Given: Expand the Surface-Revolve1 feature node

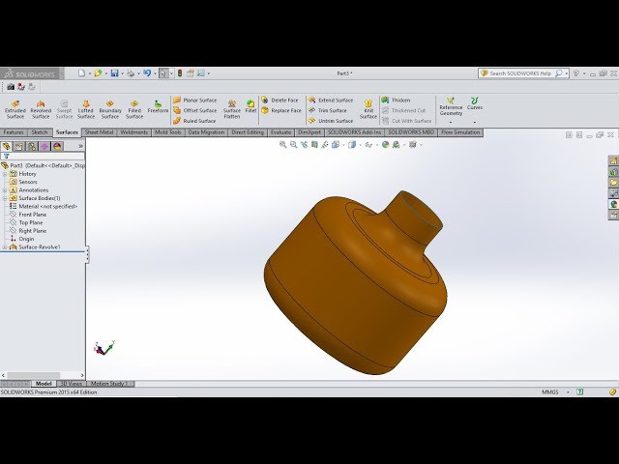Looking at the screenshot, I should pos(5,247).
